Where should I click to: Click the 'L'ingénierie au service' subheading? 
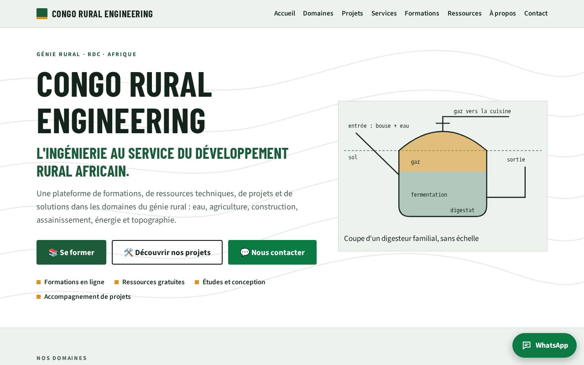pyautogui.click(x=162, y=162)
